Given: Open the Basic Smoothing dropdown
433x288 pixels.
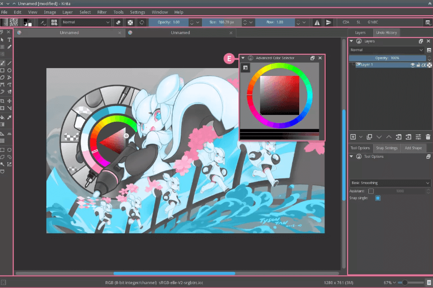Looking at the screenshot, I should (390, 182).
